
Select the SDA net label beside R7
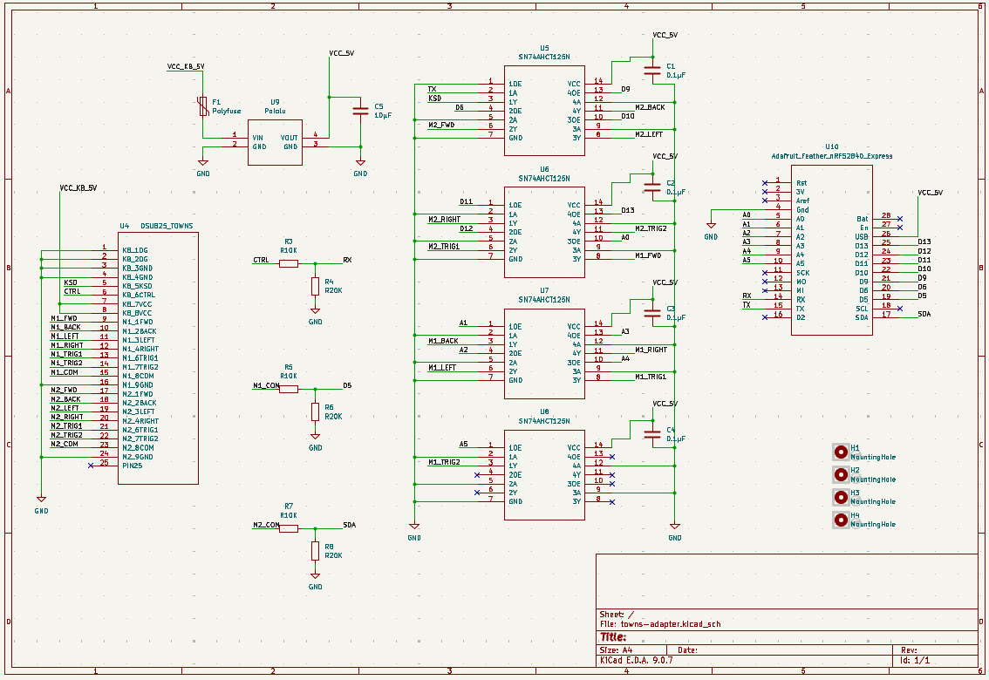click(x=349, y=525)
